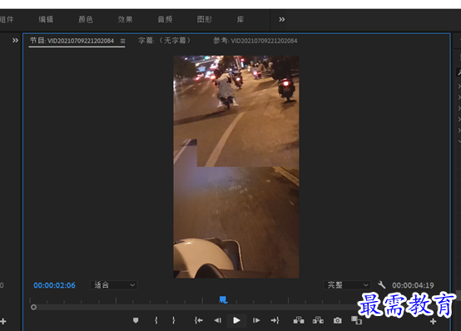Image resolution: width=461 pixels, height=331 pixels.
Task: Click plus icon at bottom-left panel
Action: tap(3, 321)
